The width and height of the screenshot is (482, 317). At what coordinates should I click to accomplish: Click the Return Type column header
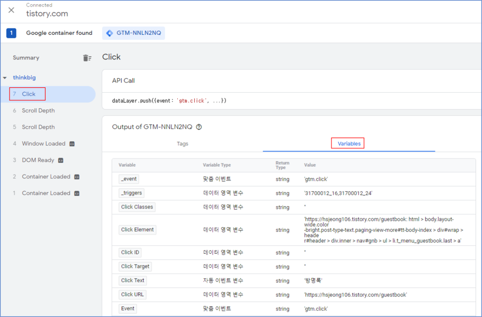(282, 165)
